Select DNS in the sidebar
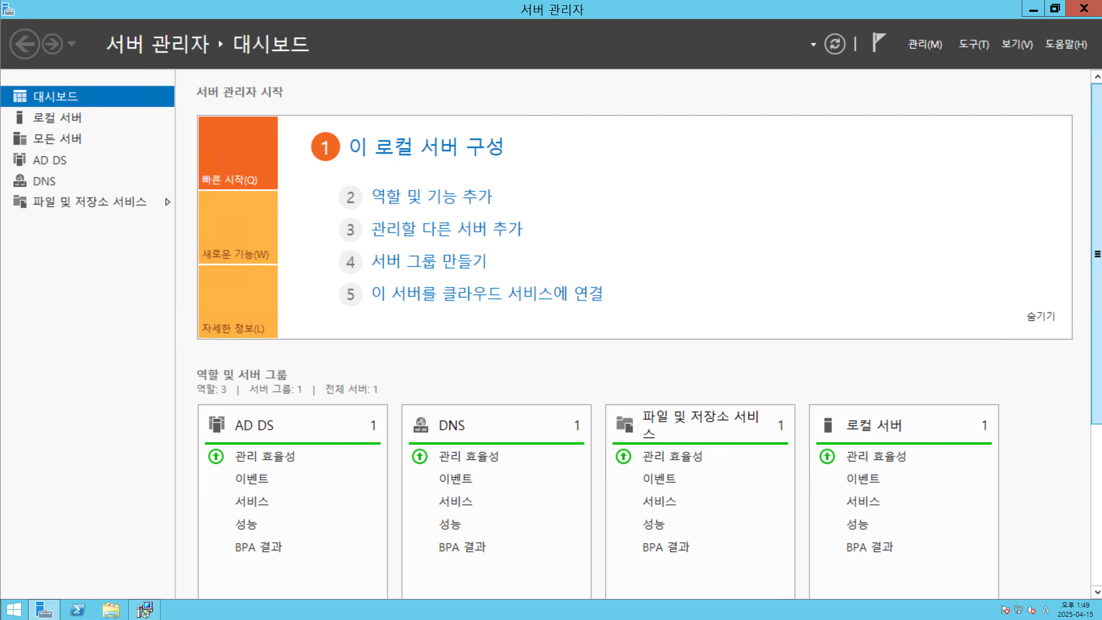 coord(87,181)
